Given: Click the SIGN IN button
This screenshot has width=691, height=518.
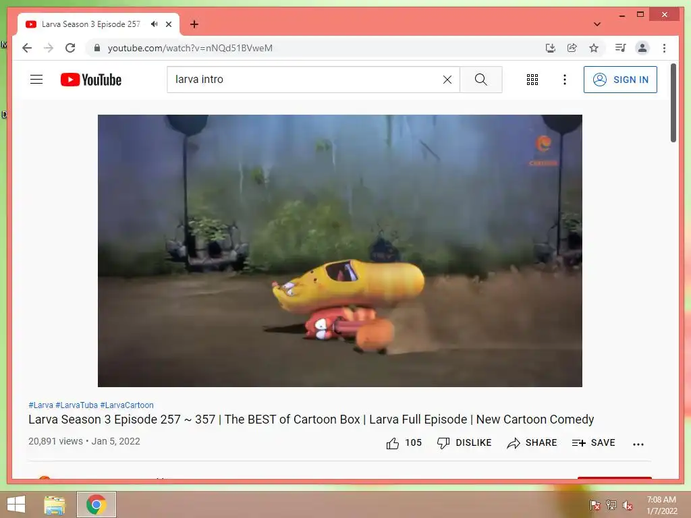Looking at the screenshot, I should pos(620,80).
